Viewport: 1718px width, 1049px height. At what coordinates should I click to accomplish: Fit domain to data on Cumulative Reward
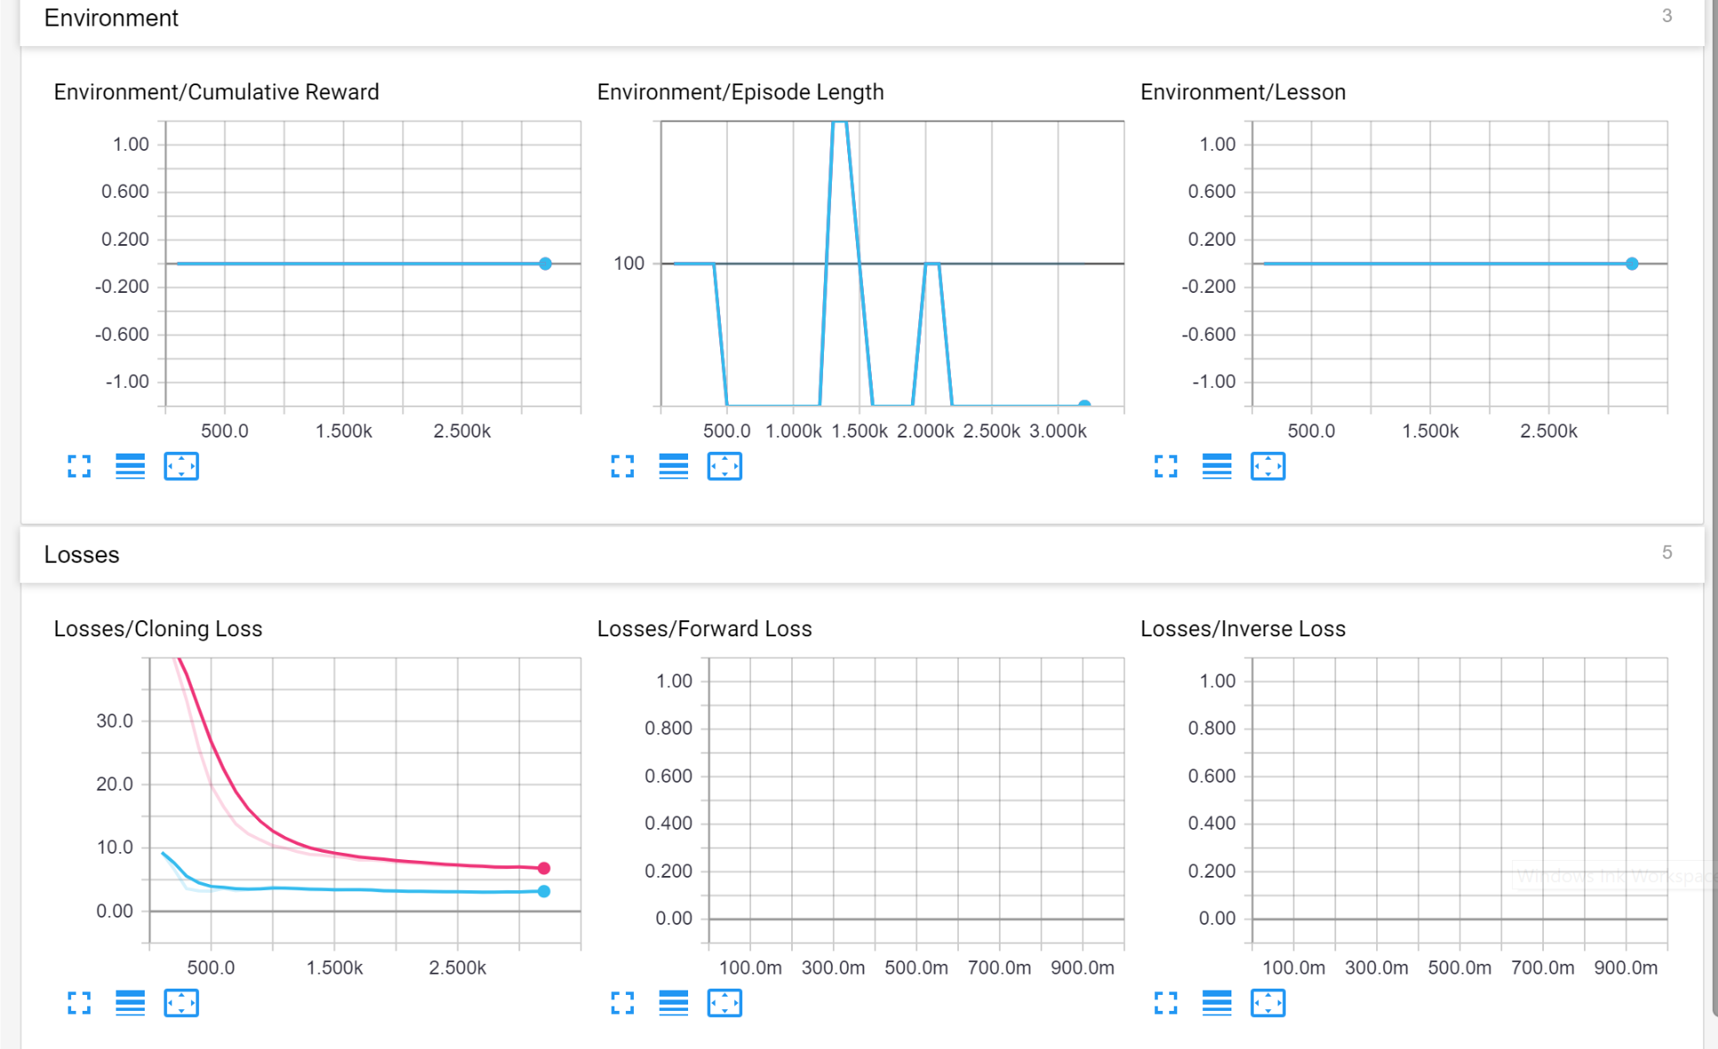coord(181,466)
